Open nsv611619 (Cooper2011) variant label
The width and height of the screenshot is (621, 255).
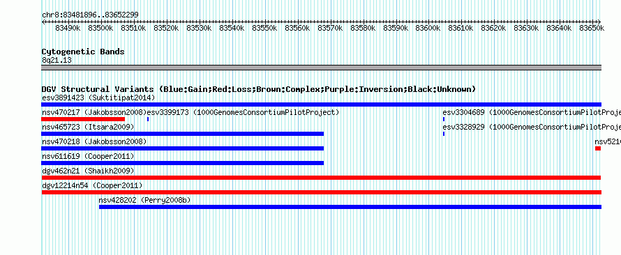[x=88, y=156]
